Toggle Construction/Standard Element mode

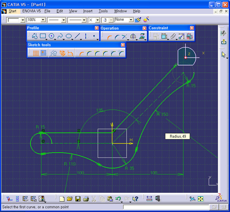54,53
